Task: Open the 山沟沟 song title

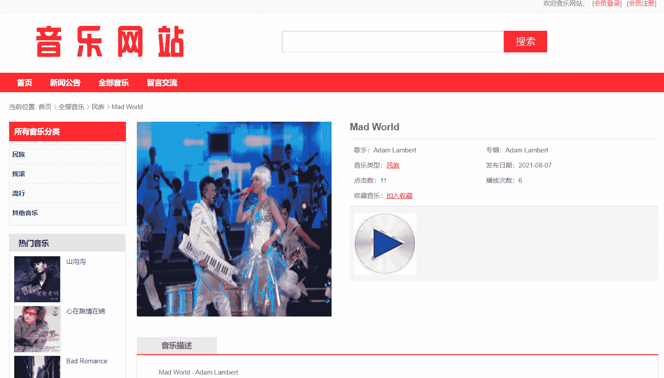Action: 76,262
